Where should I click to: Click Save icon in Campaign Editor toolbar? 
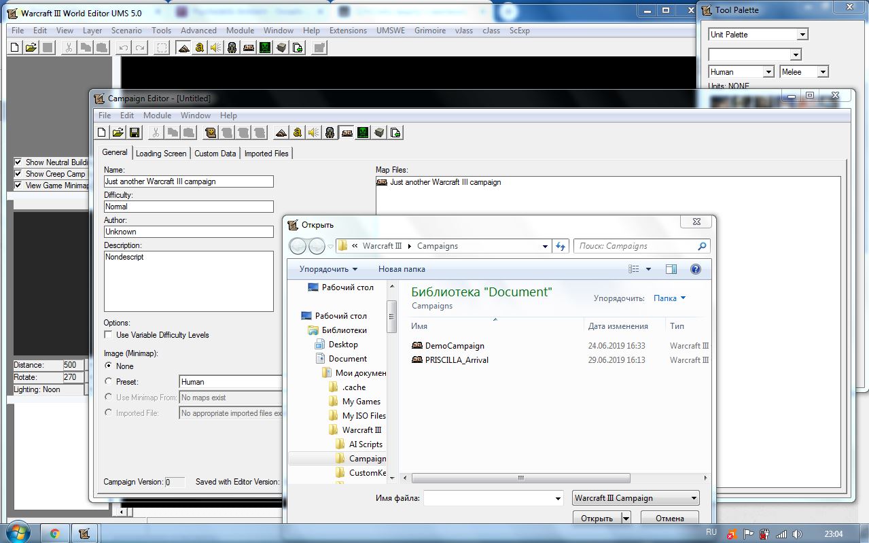134,133
